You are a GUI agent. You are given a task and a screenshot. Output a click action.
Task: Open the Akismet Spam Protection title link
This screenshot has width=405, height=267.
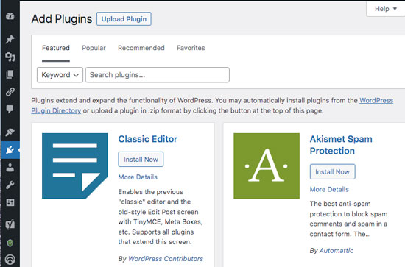[x=341, y=145]
